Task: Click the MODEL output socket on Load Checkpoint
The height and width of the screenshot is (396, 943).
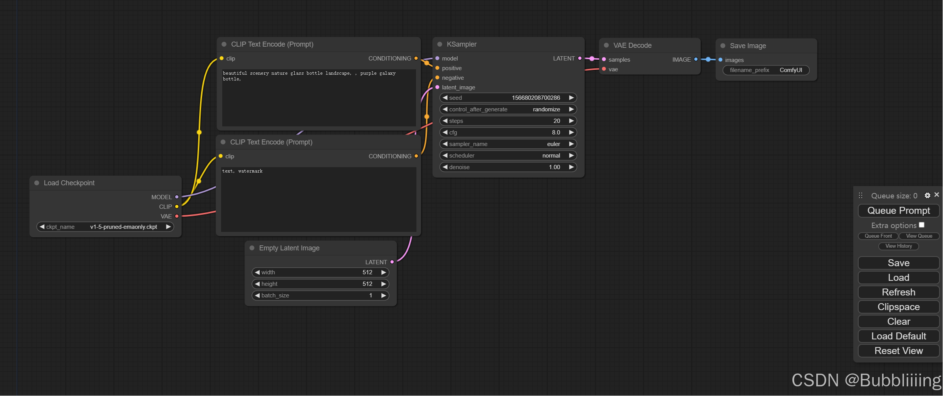Action: [x=177, y=197]
